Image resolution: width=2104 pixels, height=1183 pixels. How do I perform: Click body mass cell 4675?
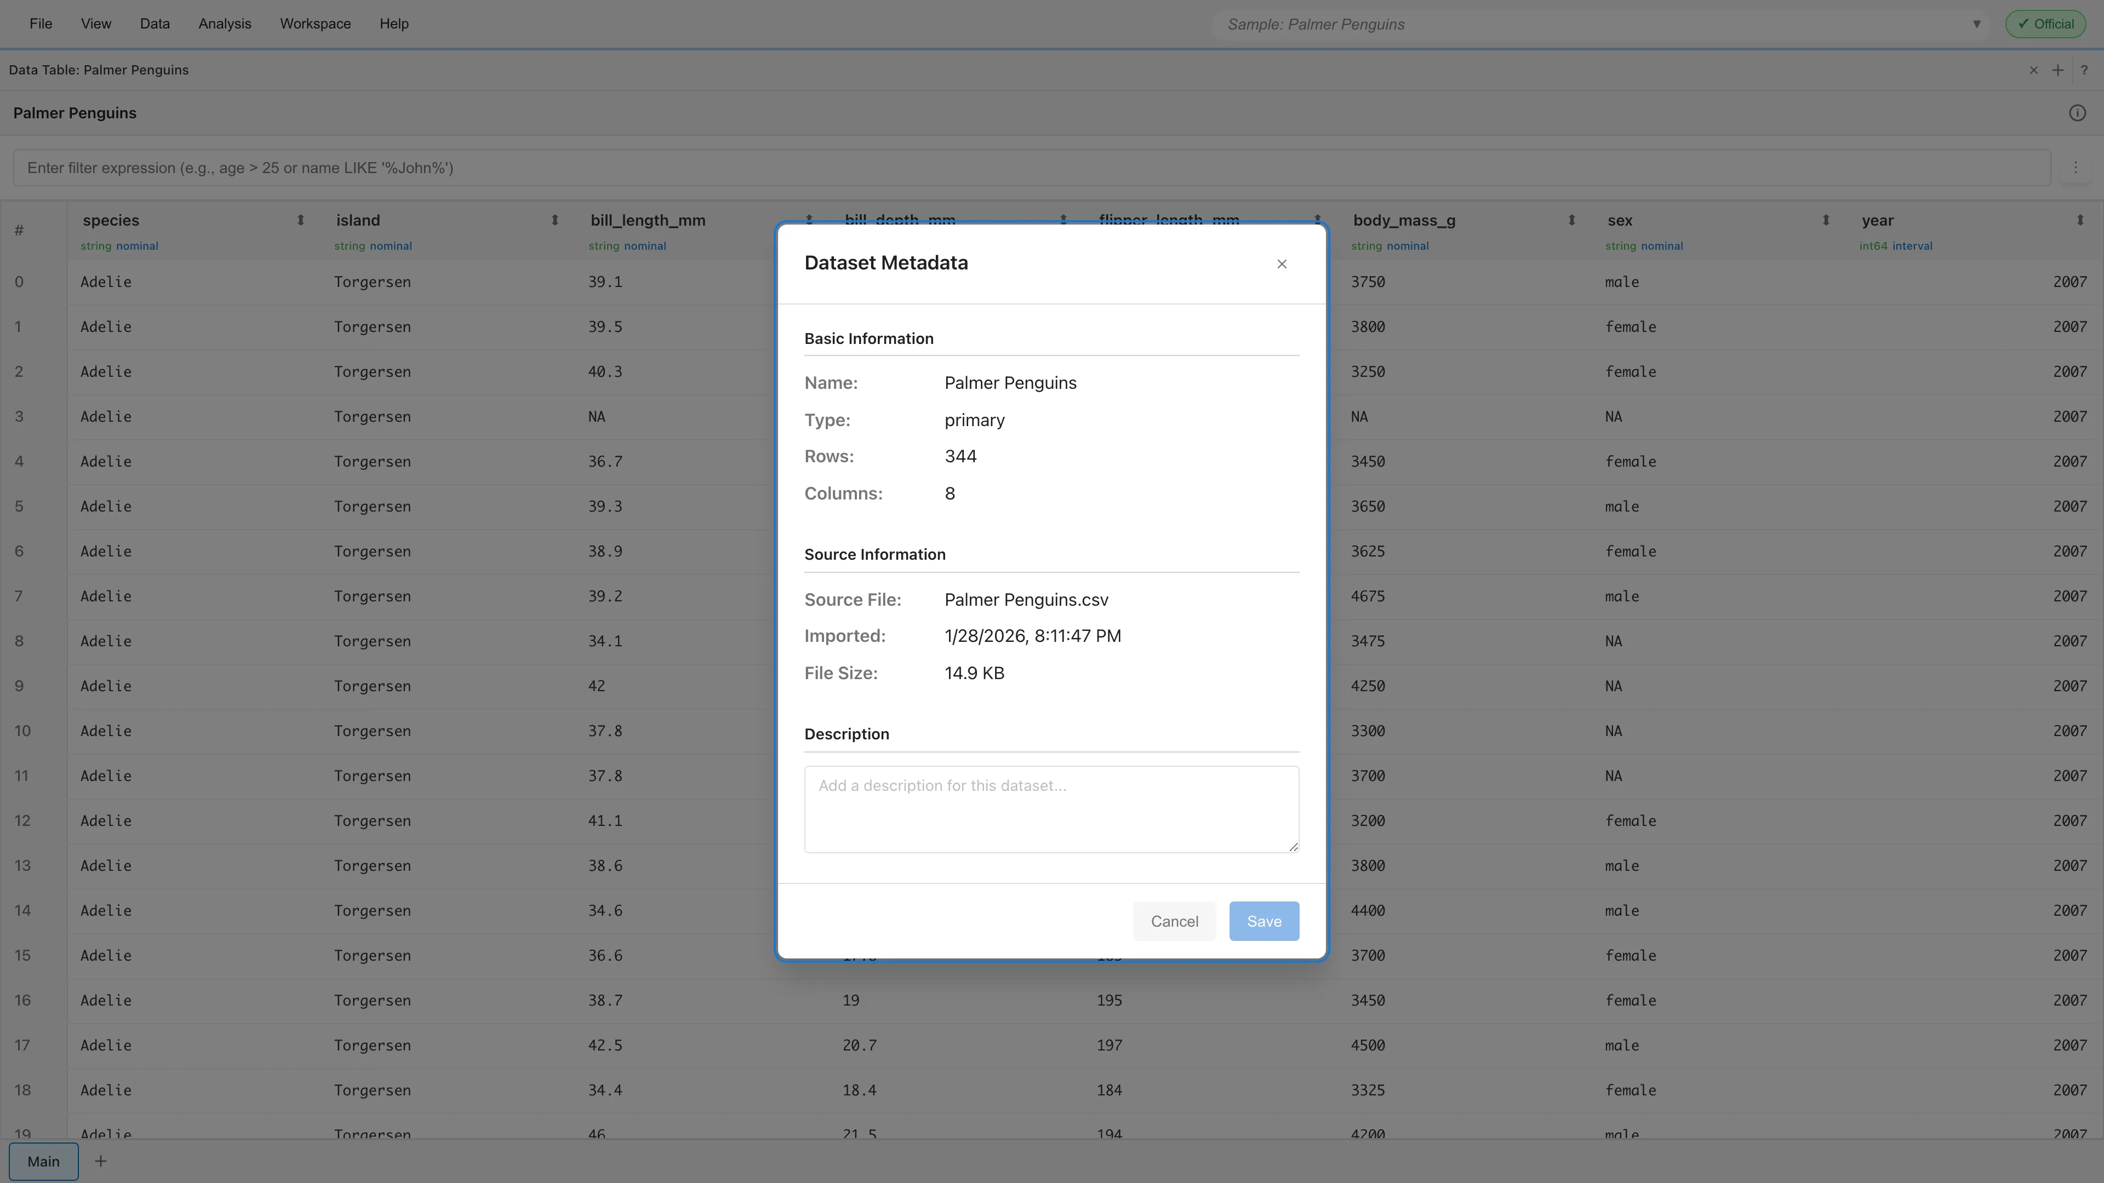point(1367,596)
